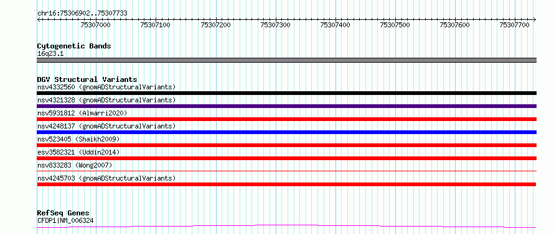
Task: Click the red esv3582321 variant bar
Action: pos(286,158)
